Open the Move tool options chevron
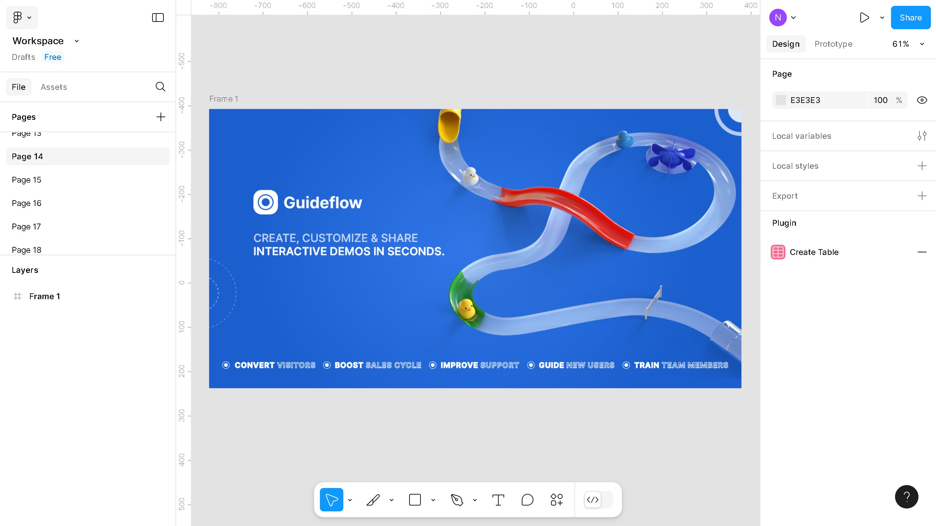Screen dimensions: 936x526 point(350,500)
